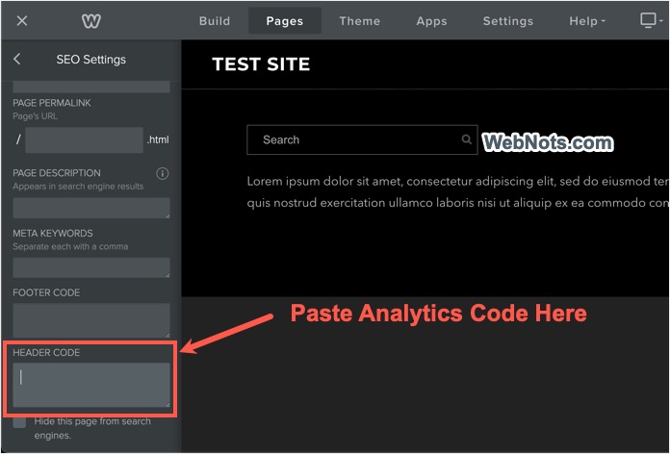The width and height of the screenshot is (670, 454).
Task: Click the META KEYWORDS label
Action: [53, 233]
